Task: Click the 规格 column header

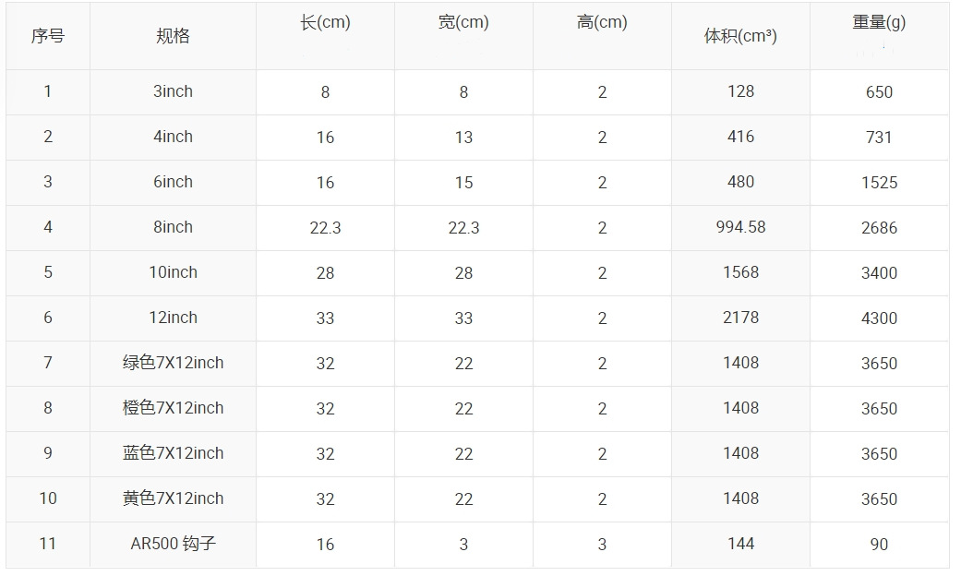Action: [173, 37]
